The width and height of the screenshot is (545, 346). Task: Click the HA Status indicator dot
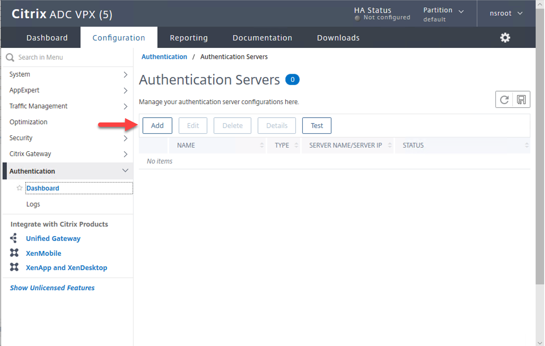tap(358, 18)
